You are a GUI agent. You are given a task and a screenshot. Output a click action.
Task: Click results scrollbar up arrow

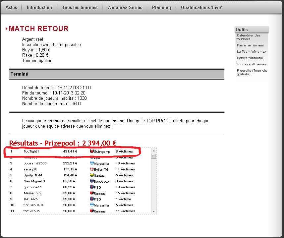click(153, 151)
